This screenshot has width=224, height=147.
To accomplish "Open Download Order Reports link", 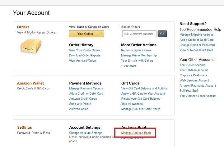I will point(85,55).
